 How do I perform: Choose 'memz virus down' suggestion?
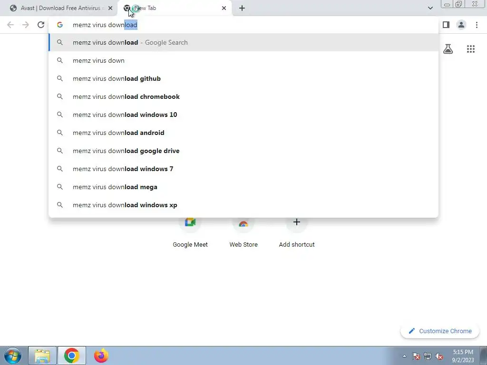[x=243, y=60]
